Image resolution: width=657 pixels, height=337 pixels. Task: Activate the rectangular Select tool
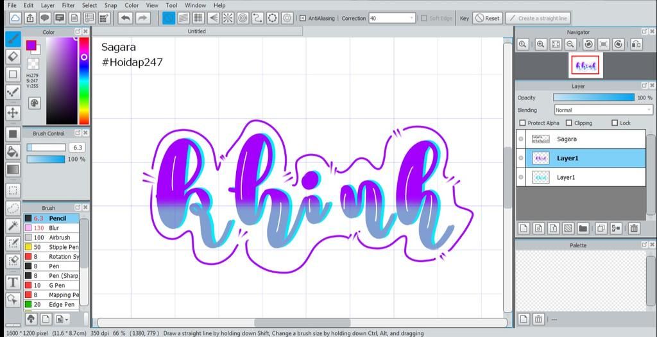[13, 191]
